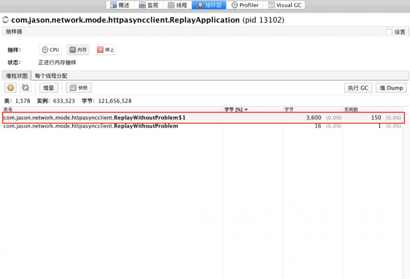The width and height of the screenshot is (410, 279).
Task: Click the 内存 memory sampling button
Action: pyautogui.click(x=78, y=50)
